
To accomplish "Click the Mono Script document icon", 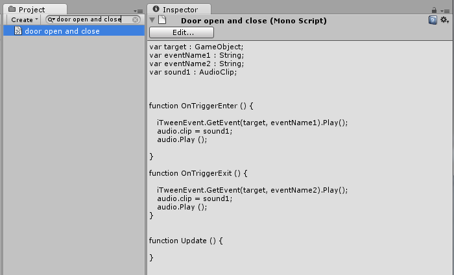I will pyautogui.click(x=163, y=20).
